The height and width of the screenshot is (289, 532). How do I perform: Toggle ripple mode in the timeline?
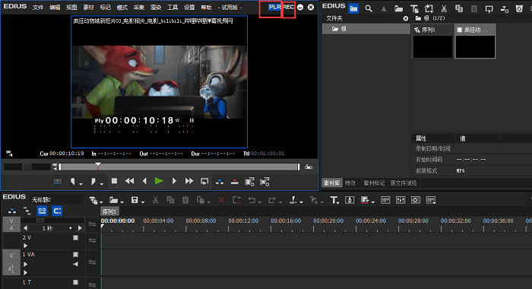click(27, 211)
